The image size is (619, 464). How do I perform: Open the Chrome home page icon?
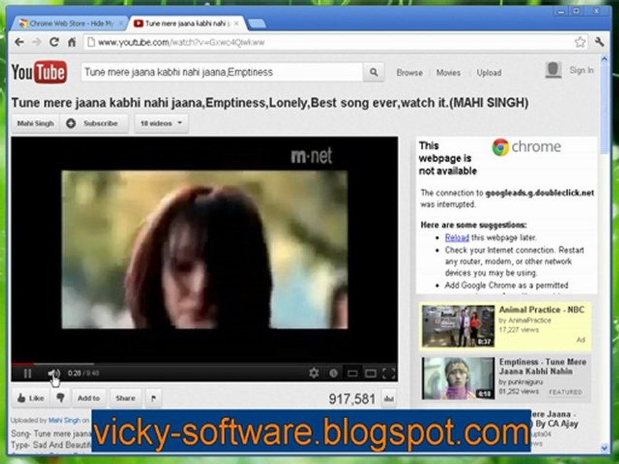coord(72,42)
